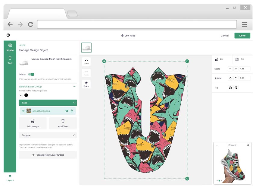This screenshot has width=256, height=188.
Task: Toggle the Mirror switch off
Action: click(x=31, y=74)
